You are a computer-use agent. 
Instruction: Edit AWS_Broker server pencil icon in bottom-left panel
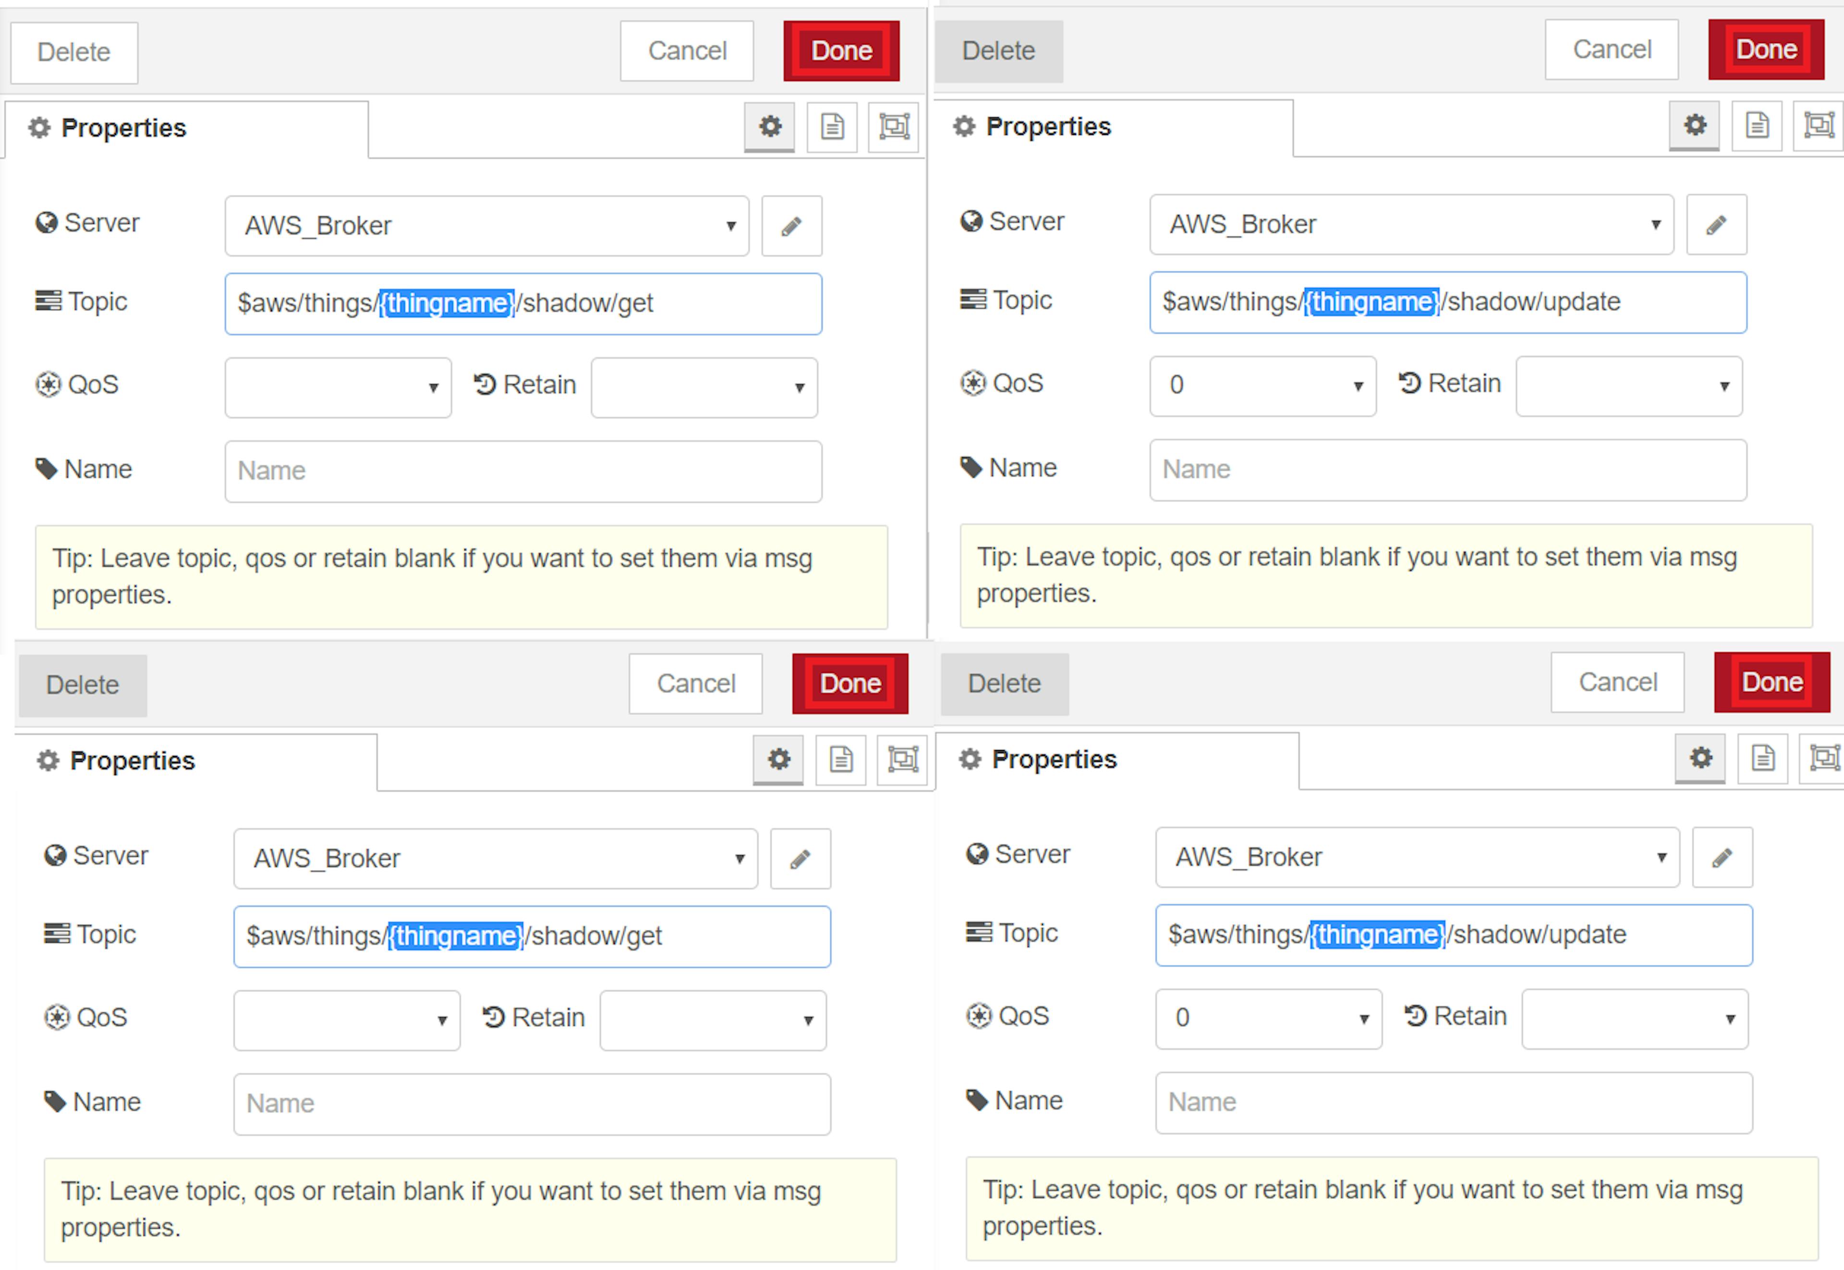[x=800, y=859]
